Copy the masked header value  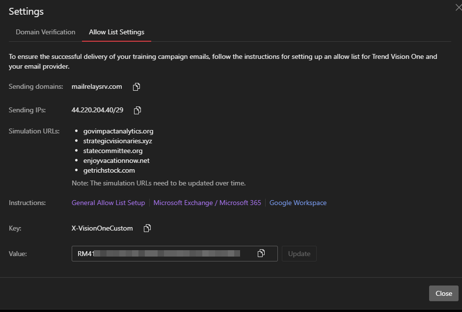(261, 253)
